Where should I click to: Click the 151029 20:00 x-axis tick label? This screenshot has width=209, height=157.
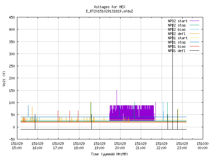click(120, 146)
